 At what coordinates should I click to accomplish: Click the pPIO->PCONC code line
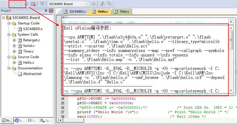click(106, 99)
